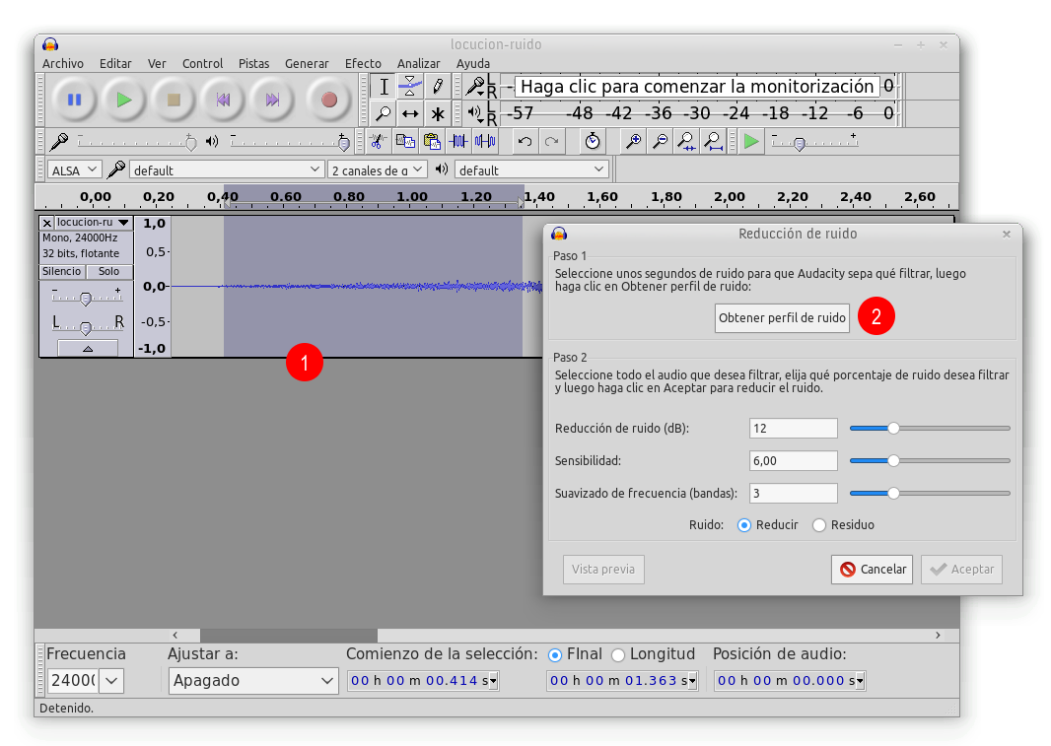Click the Fit Selection zoom icon
Viewport: 1051px width, 746px height.
686,142
